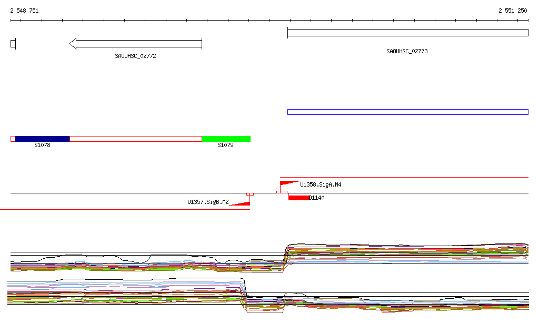The height and width of the screenshot is (322, 539).
Task: Click the S1078 segment label
Action: tap(42, 145)
